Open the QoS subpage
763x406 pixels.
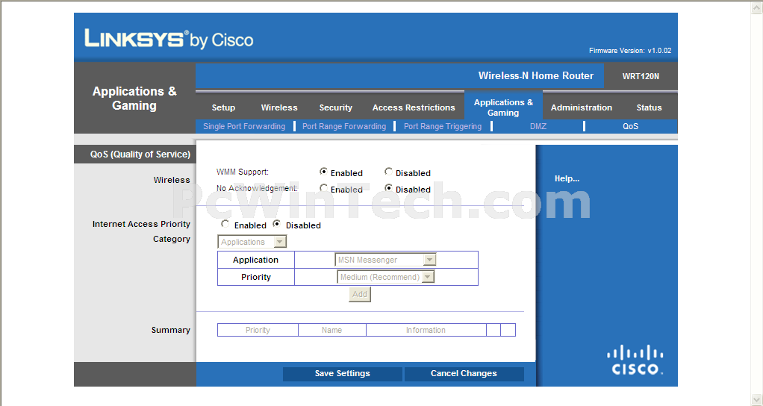630,126
